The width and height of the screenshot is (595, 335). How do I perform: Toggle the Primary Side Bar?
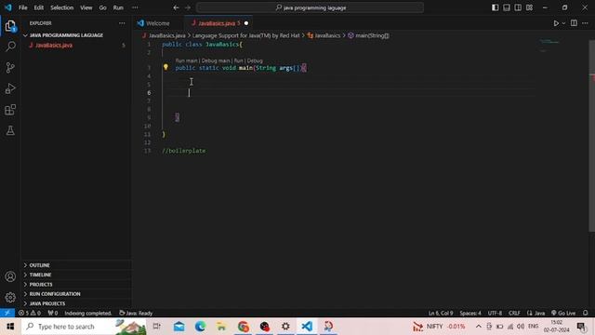coord(496,7)
